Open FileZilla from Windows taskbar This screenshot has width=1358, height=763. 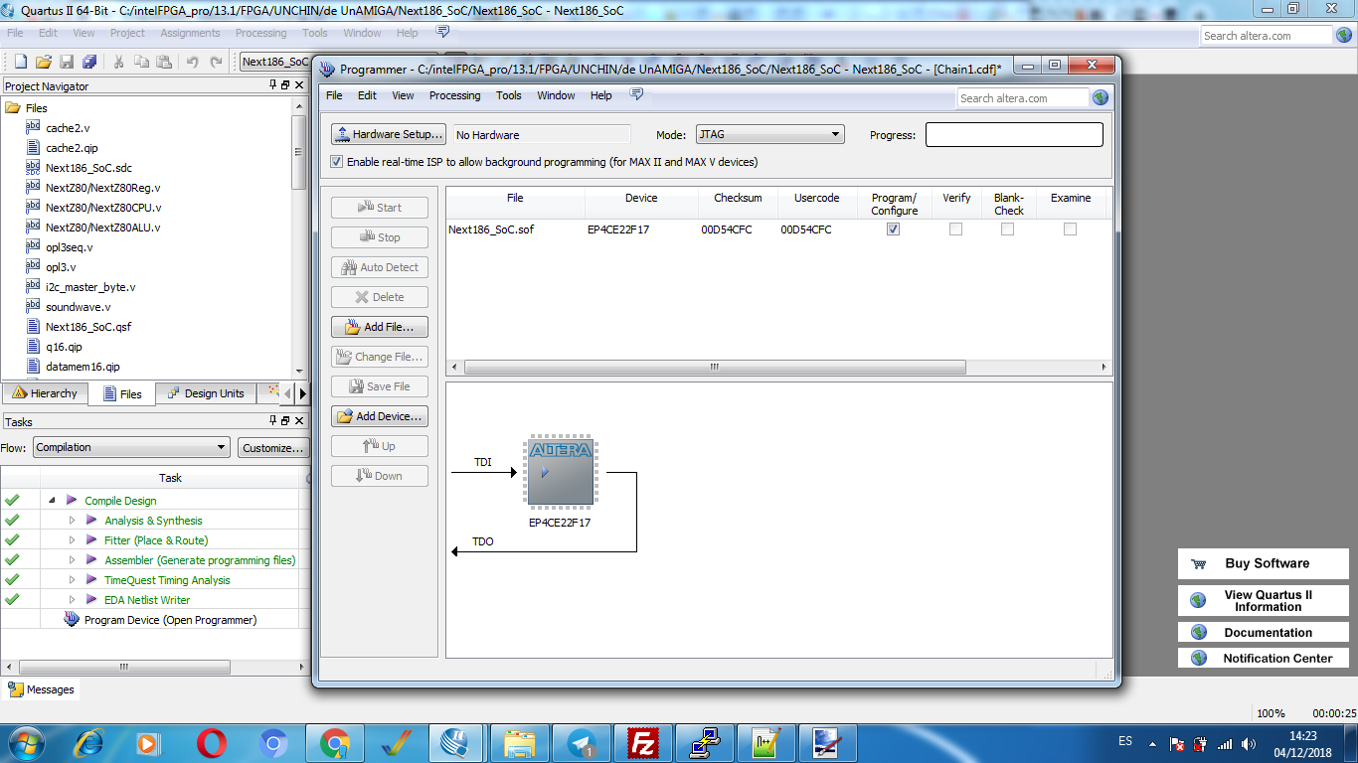644,743
